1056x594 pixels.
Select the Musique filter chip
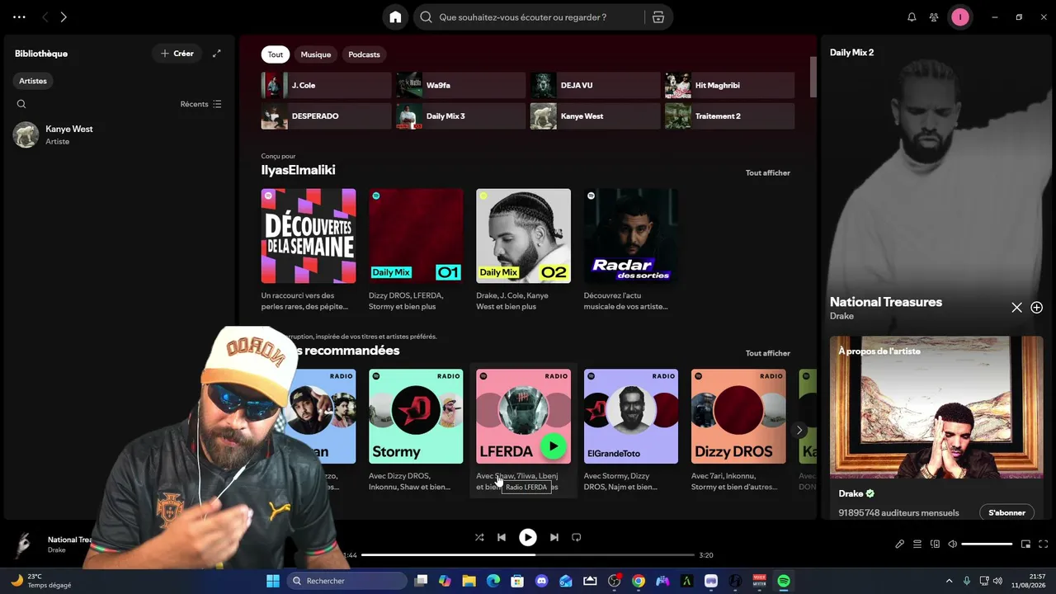[x=316, y=54]
